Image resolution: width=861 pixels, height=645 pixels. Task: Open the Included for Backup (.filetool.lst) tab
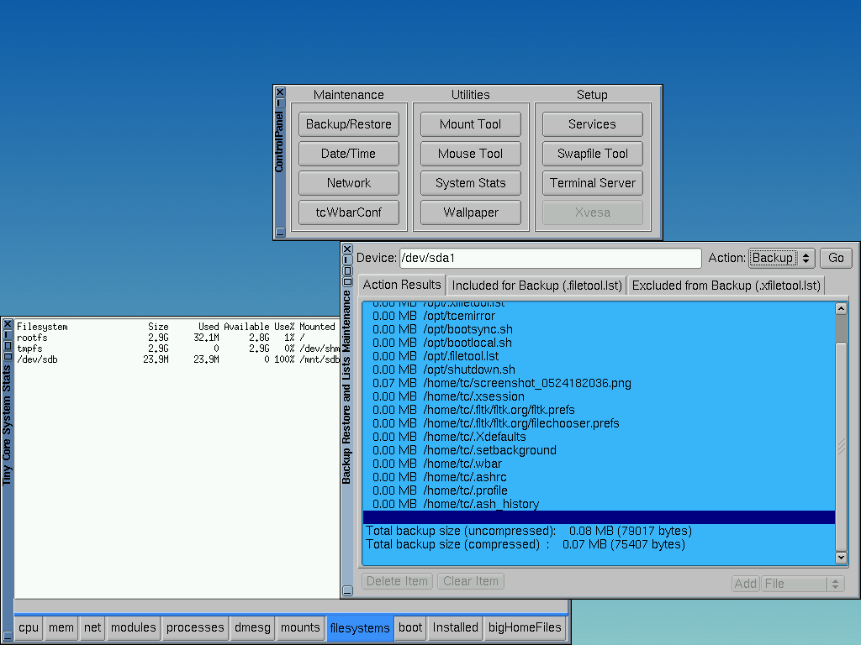(x=536, y=286)
